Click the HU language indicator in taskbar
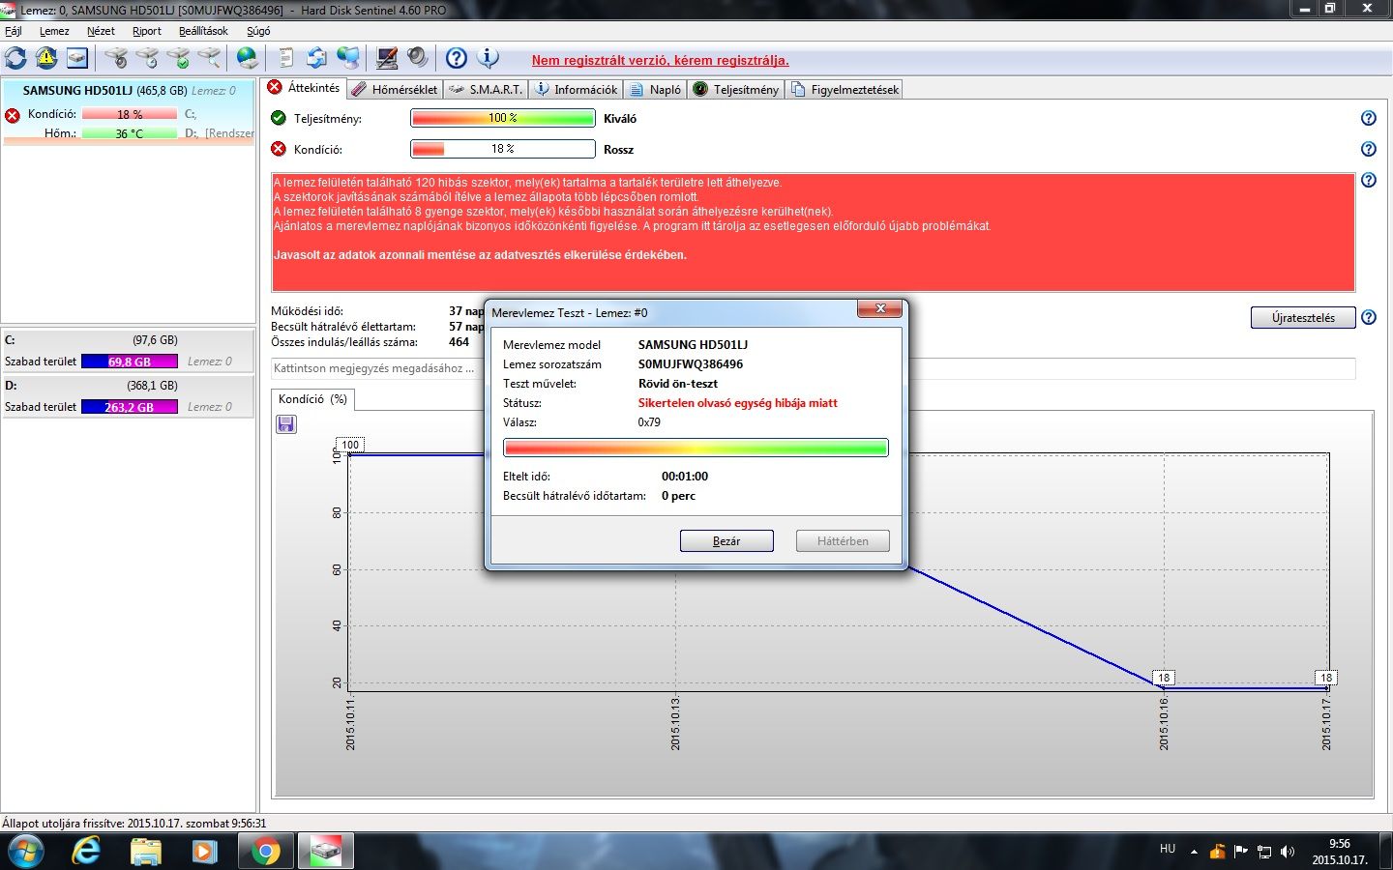1393x870 pixels. coord(1168,849)
